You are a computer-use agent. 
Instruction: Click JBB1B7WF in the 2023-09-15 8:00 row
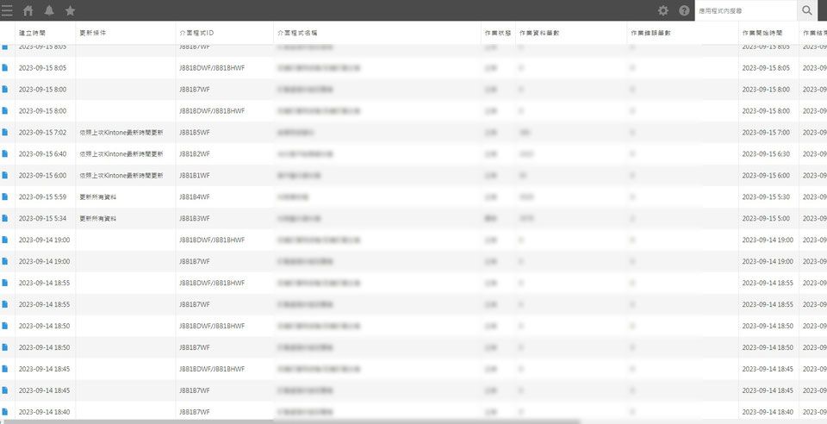pyautogui.click(x=195, y=90)
